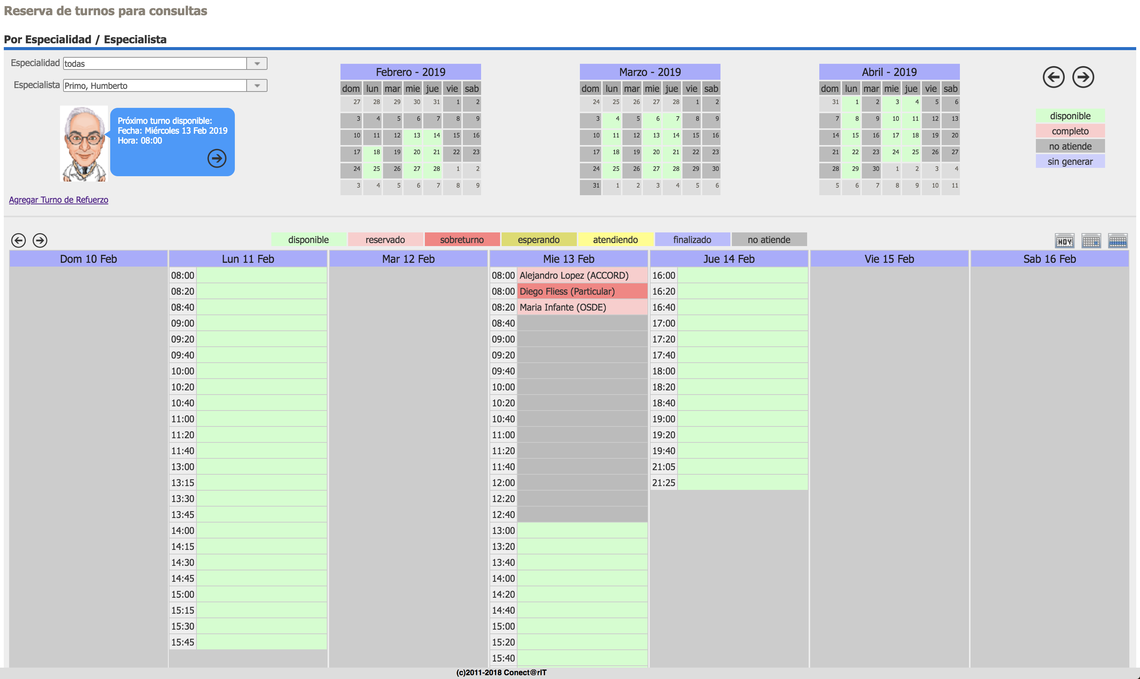Show next months using large right arrow
The height and width of the screenshot is (679, 1140).
1083,77
